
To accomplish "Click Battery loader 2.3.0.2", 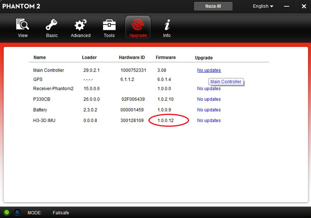I will click(x=90, y=110).
